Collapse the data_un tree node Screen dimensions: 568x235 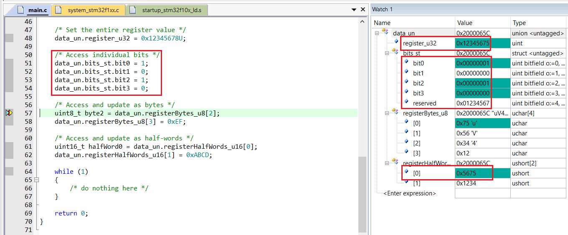coord(377,33)
